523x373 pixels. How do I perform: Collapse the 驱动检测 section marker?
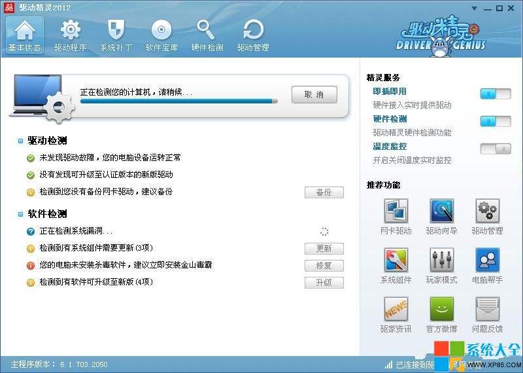[x=21, y=141]
